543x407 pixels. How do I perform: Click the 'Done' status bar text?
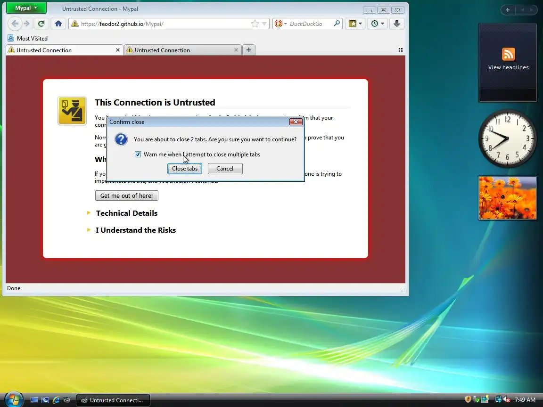coord(14,288)
